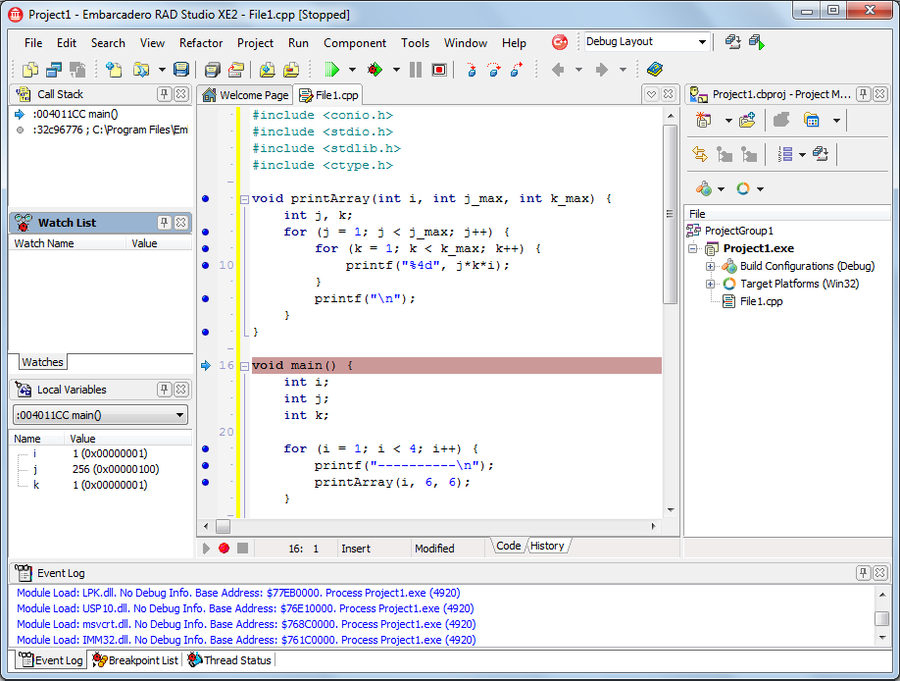Click the Event Log scrollbar thumb

tap(881, 618)
